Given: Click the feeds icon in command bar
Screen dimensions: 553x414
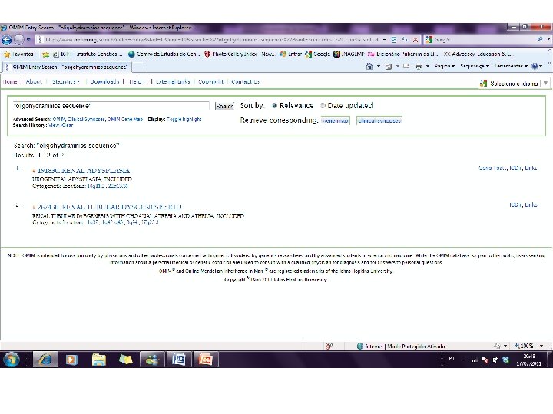Looking at the screenshot, I should [x=389, y=66].
